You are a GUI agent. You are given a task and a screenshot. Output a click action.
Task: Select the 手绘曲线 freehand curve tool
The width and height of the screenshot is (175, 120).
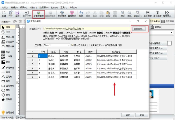pyautogui.click(x=8, y=68)
